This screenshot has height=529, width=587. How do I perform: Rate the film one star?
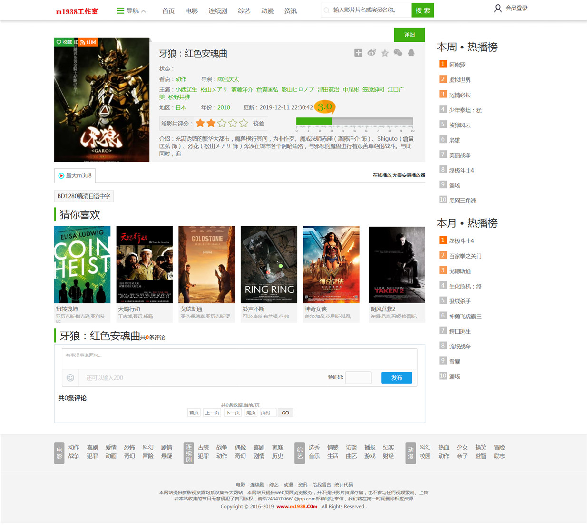click(x=200, y=123)
